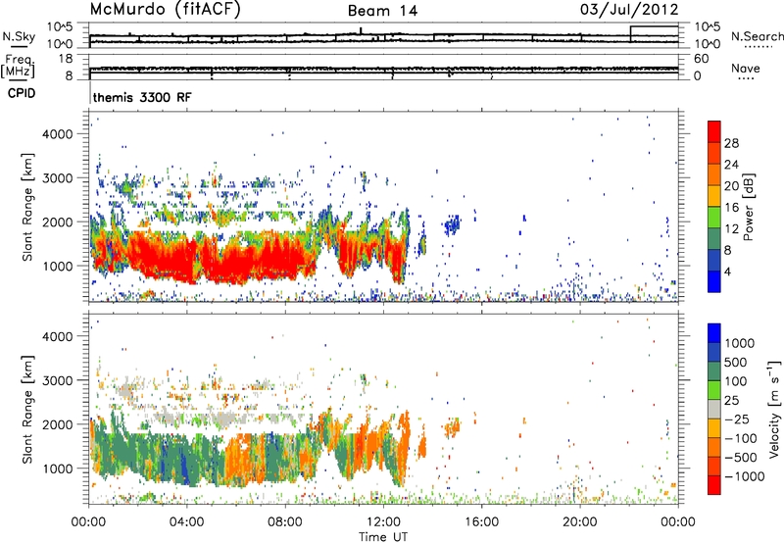Viewport: 784px width, 543px height.
Task: Click the light green power segment between 12 and 16
Action: pyautogui.click(x=714, y=217)
